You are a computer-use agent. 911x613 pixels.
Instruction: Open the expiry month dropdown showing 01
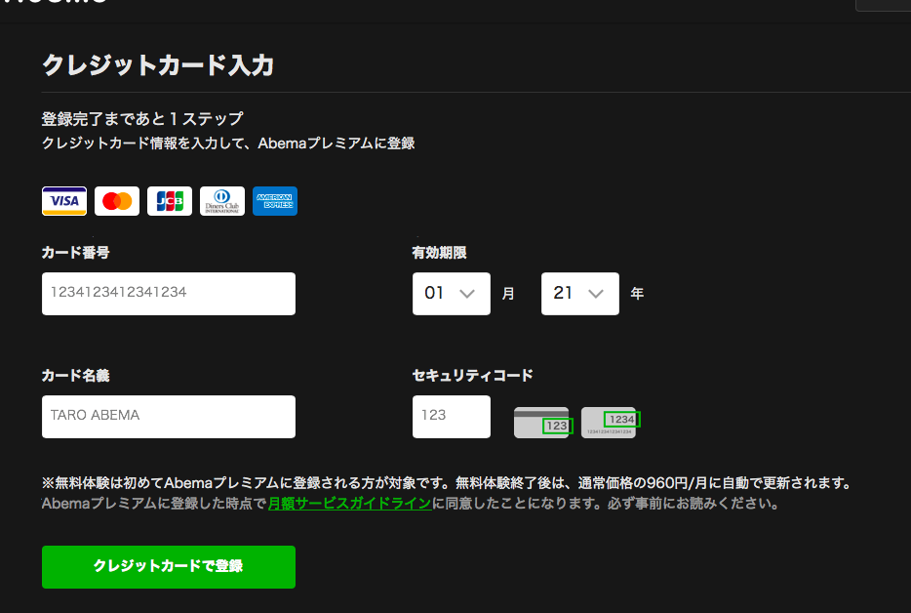452,294
